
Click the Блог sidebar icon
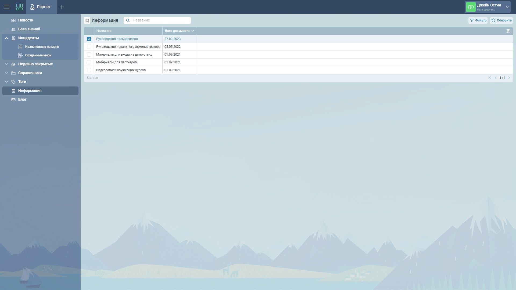click(x=13, y=100)
